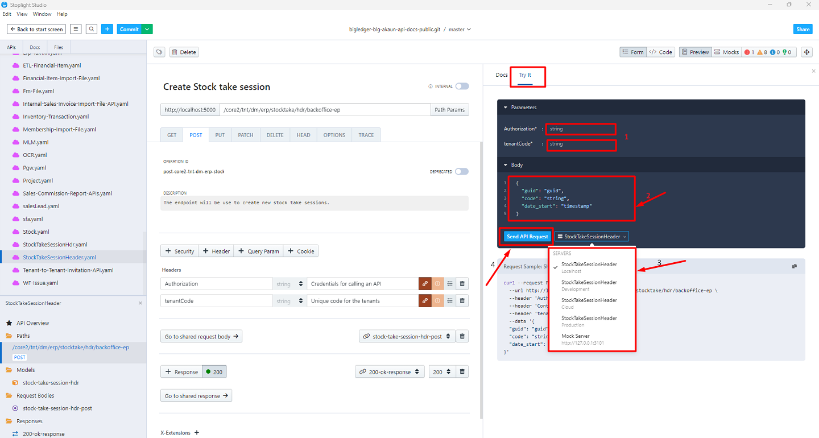The width and height of the screenshot is (819, 438).
Task: Select the Localhost StockTakeSessionHeader server
Action: pyautogui.click(x=591, y=267)
